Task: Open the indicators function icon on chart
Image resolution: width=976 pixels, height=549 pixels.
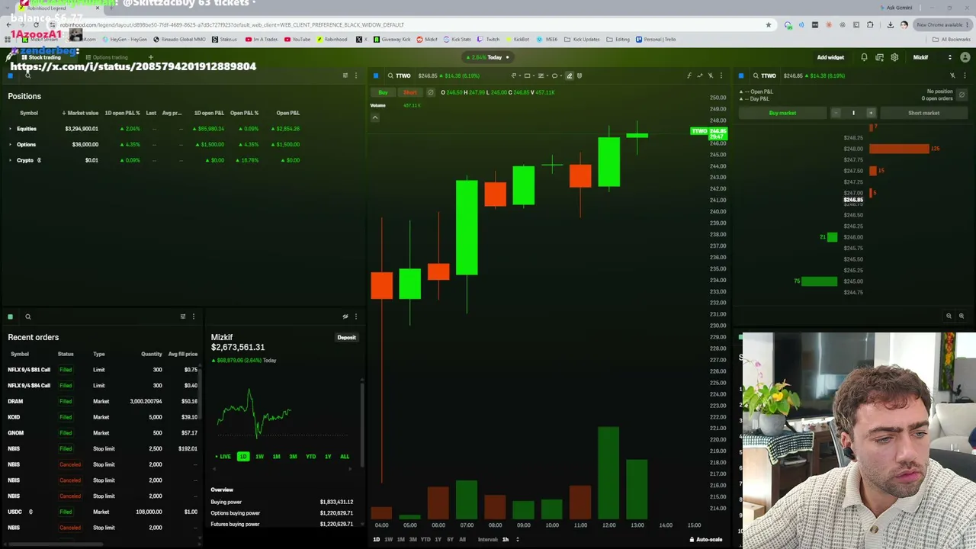Action: (689, 75)
